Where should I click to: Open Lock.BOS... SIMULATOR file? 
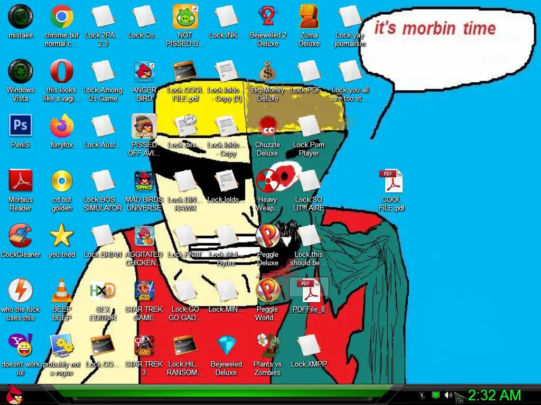pyautogui.click(x=103, y=181)
